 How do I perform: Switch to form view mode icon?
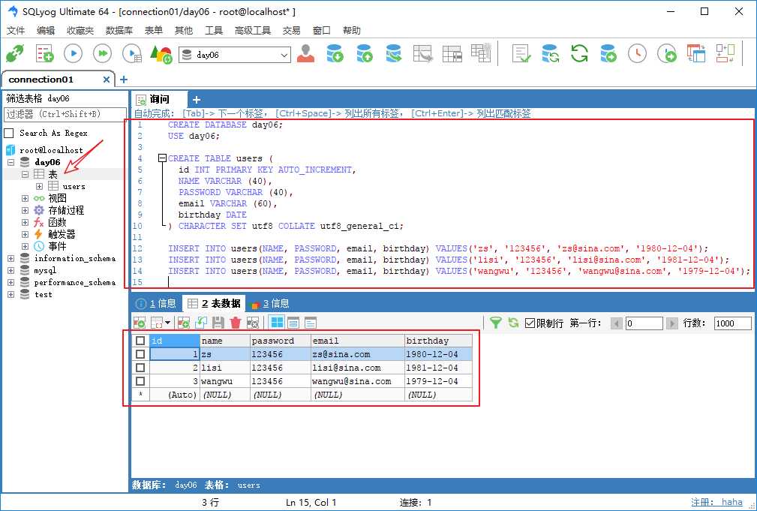293,323
